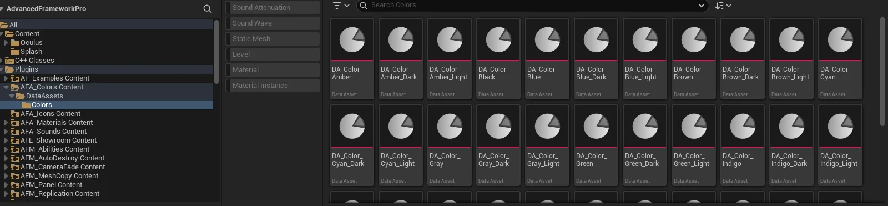Viewport: 888px width, 206px height.
Task: Collapse the DataAssets folder arrow
Action: (x=12, y=96)
